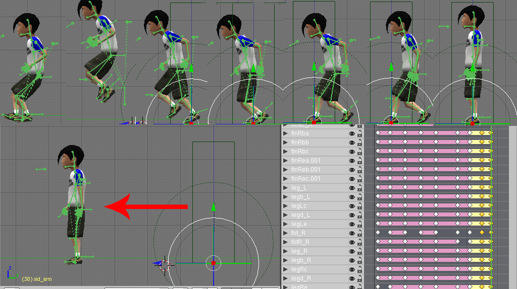Screen dimensions: 517x289
Task: Select the finRbb channel name
Action: pos(300,142)
